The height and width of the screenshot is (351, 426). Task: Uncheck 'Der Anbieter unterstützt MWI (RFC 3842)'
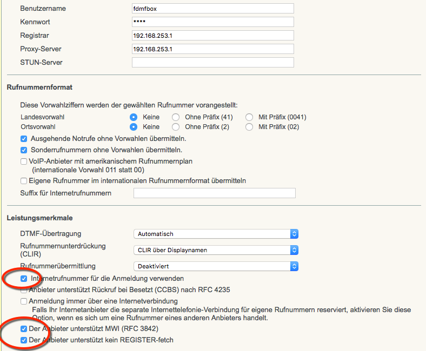[x=24, y=329]
